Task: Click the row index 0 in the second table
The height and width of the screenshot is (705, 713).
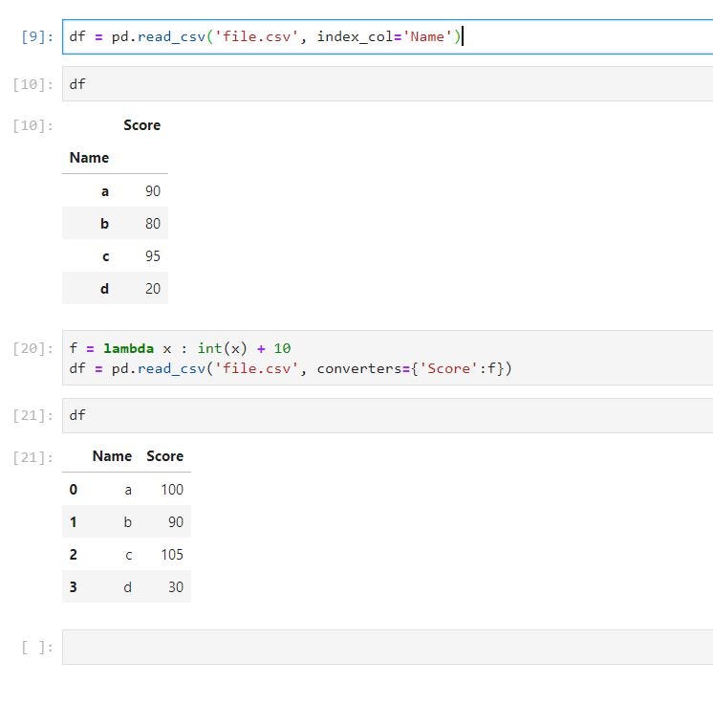Action: click(x=74, y=490)
